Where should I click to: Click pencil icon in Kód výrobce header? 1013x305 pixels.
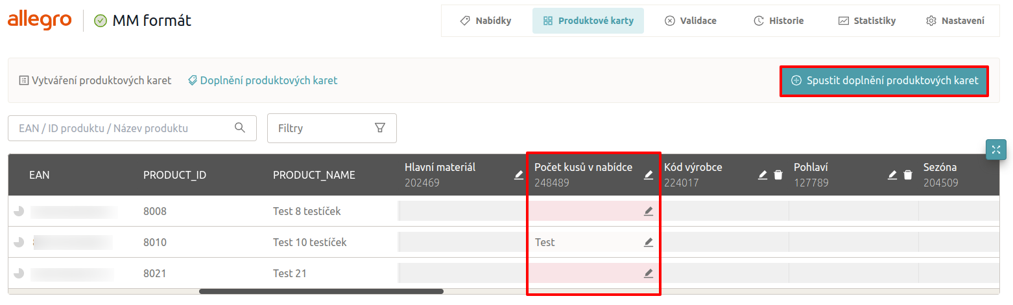pyautogui.click(x=763, y=175)
